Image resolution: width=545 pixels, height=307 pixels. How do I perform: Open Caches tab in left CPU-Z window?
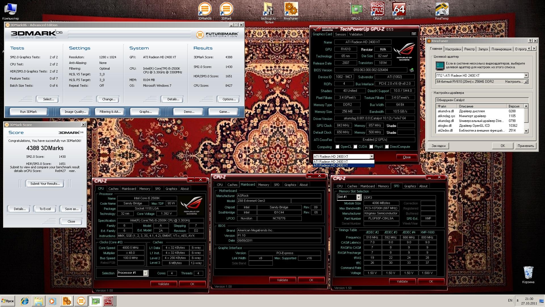[113, 189]
